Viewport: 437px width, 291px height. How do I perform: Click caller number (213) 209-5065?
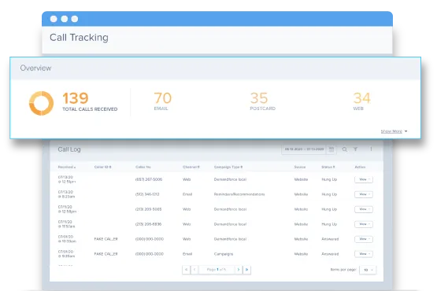148,209
